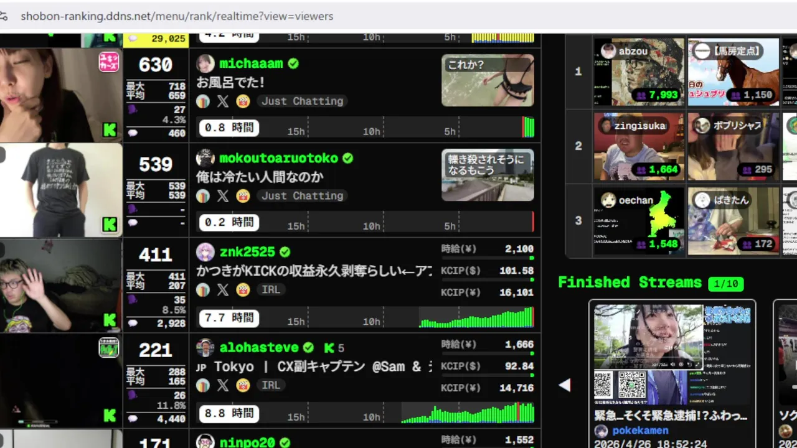Open michaaam channel link
This screenshot has height=448, width=797.
(x=251, y=63)
